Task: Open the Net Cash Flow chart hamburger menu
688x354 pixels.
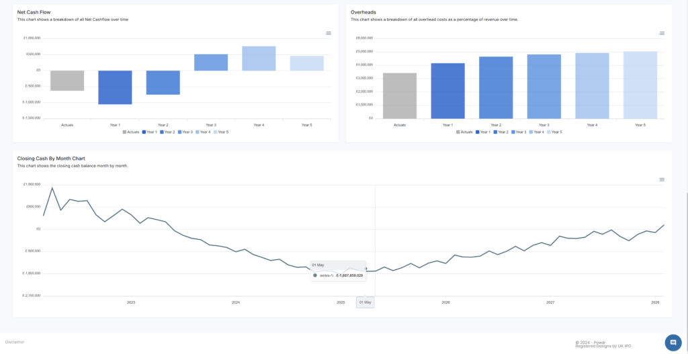Action: click(x=329, y=33)
